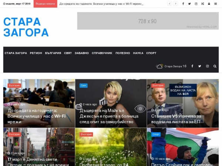Viewport: 222px width, 166px height.
Task: Click България tag on Wi-Fi schools article
Action: click(14, 86)
